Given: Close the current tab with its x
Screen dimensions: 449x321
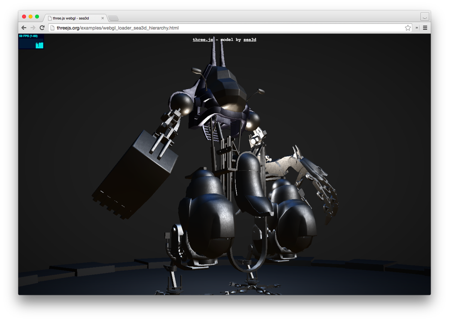Looking at the screenshot, I should [x=102, y=18].
